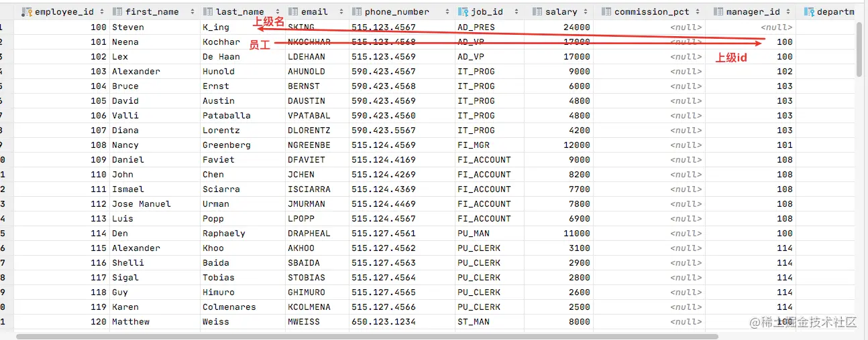868x340 pixels.
Task: Select the last_name cell "Tobias"
Action: 219,278
